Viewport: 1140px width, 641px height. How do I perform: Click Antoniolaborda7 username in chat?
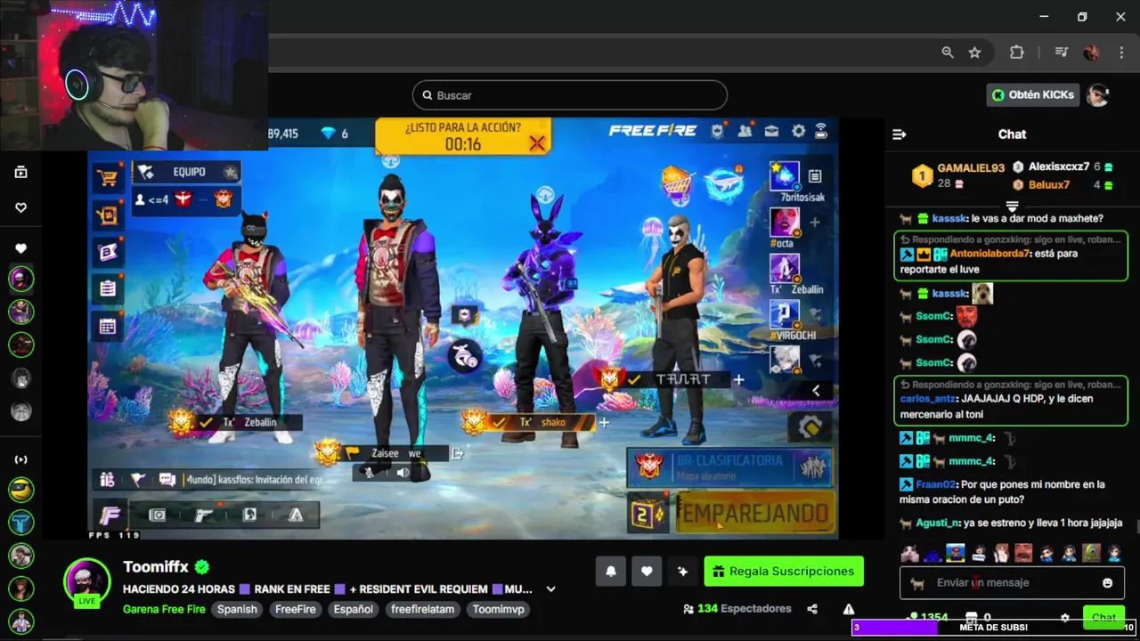click(x=990, y=254)
